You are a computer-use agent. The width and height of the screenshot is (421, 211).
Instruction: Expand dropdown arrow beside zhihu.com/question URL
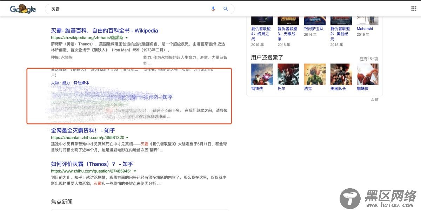pyautogui.click(x=135, y=171)
